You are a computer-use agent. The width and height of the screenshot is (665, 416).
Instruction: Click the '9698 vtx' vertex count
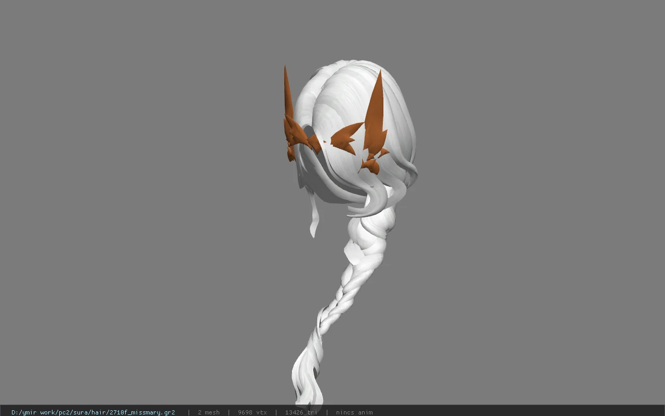(x=252, y=412)
